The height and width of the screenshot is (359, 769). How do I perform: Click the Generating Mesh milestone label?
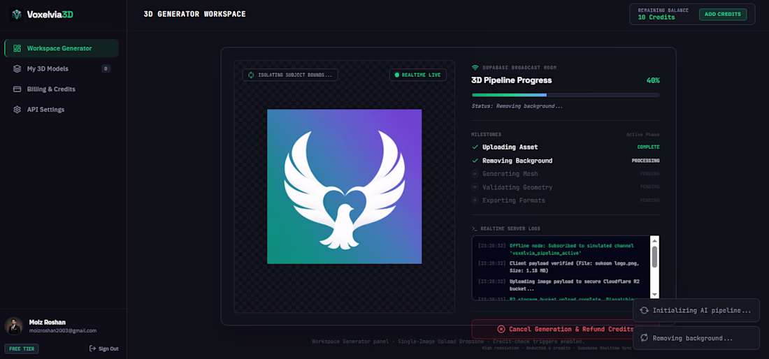tap(510, 174)
